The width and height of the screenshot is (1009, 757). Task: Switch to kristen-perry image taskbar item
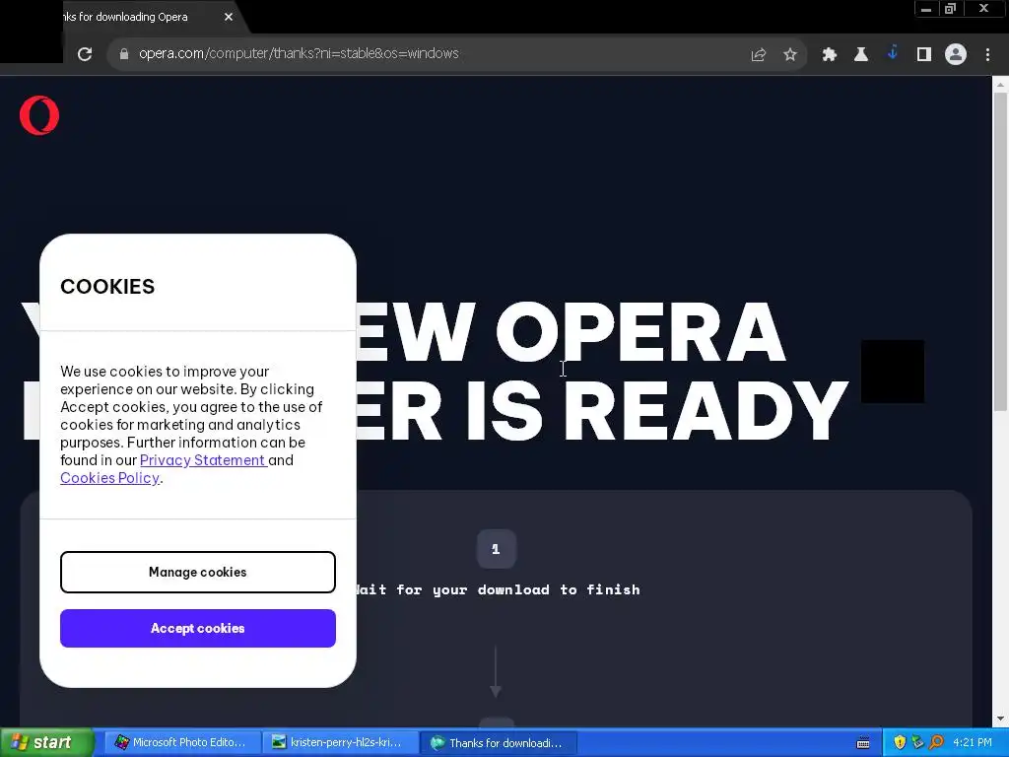click(339, 743)
